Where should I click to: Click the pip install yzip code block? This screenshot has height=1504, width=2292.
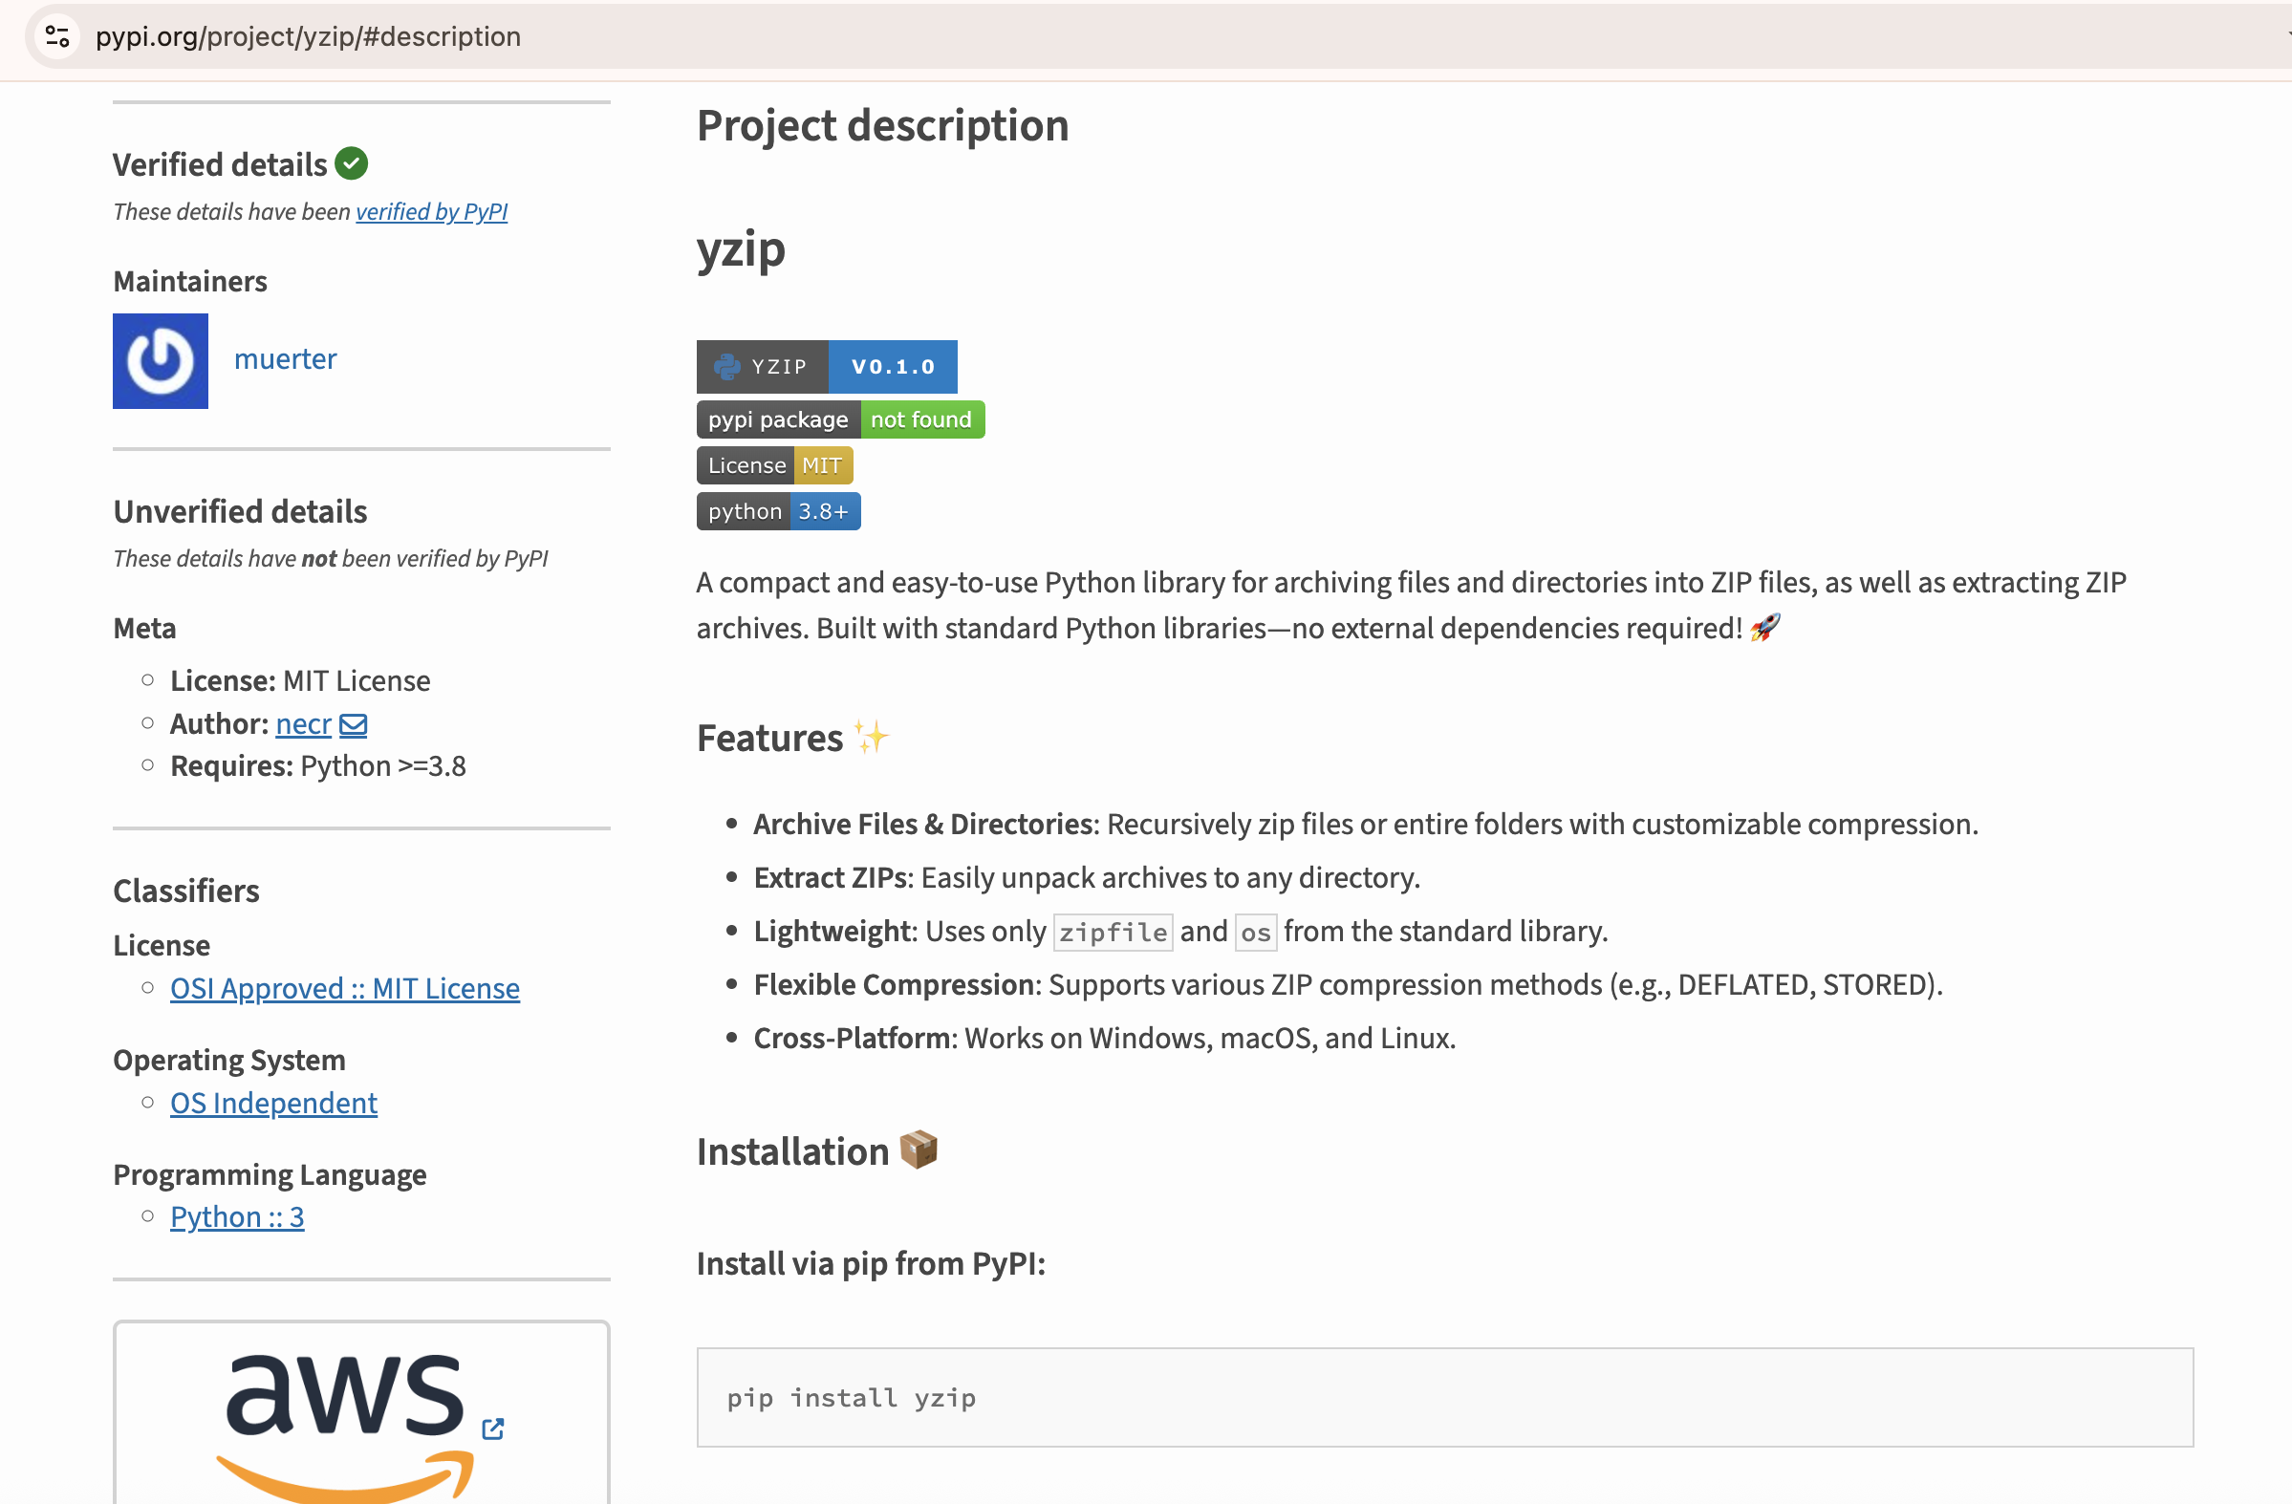click(1444, 1397)
